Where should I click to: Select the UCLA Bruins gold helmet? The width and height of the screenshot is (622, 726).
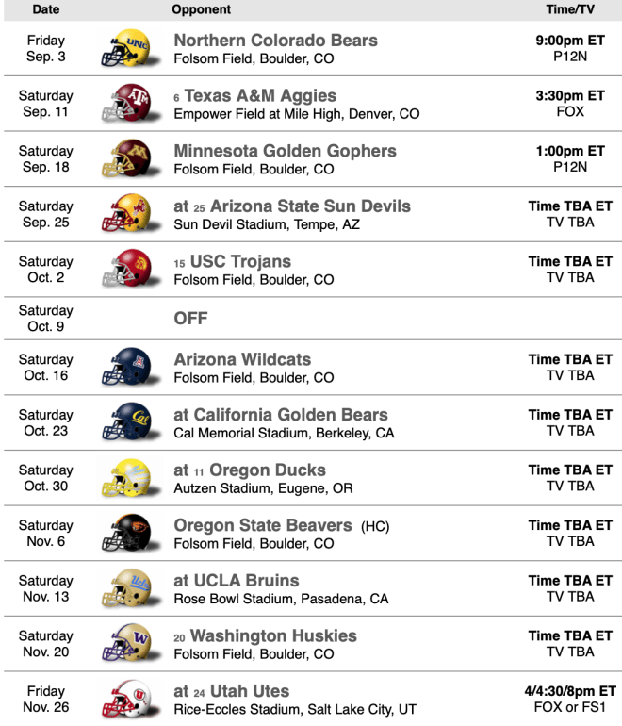(130, 588)
